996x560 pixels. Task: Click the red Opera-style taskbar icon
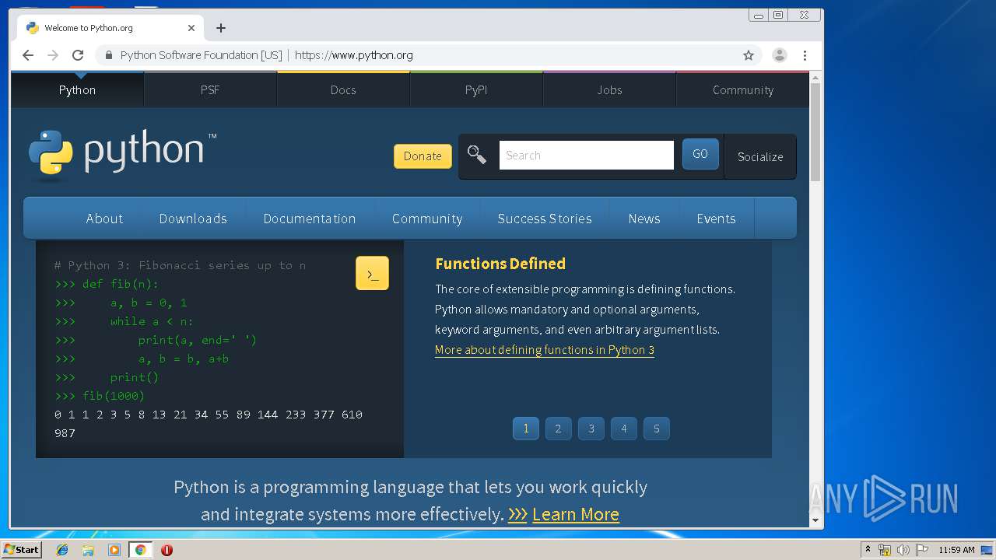[x=167, y=550]
